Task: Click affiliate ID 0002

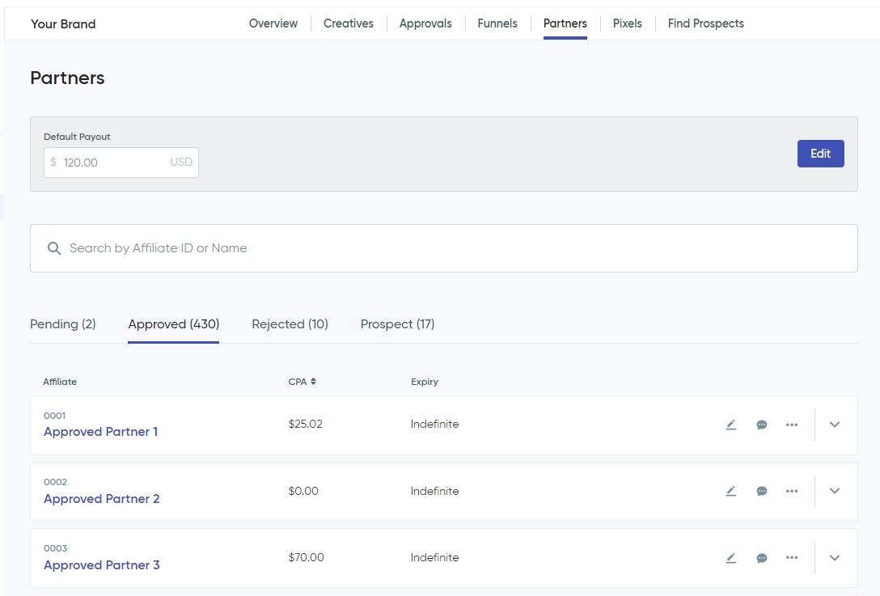Action: (55, 482)
